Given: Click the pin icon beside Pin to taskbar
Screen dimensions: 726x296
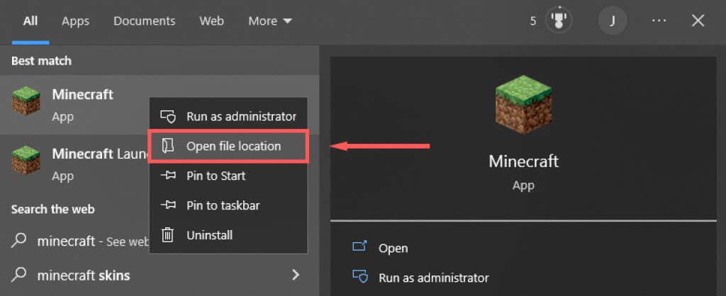Looking at the screenshot, I should click(167, 205).
